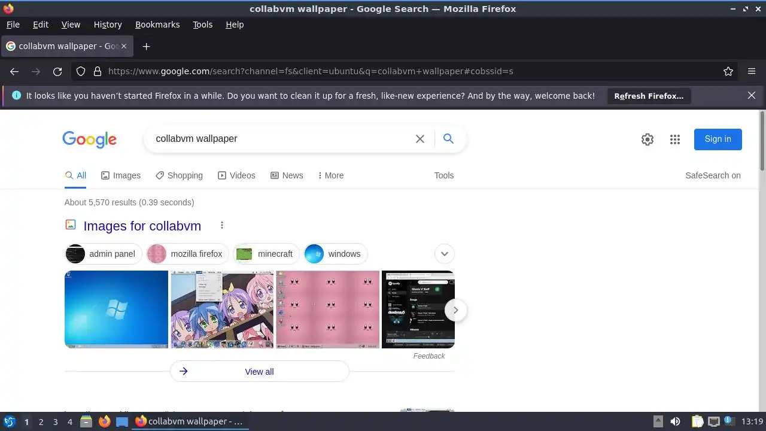Open the volume speaker icon in the tray
Image resolution: width=766 pixels, height=431 pixels.
click(x=675, y=421)
